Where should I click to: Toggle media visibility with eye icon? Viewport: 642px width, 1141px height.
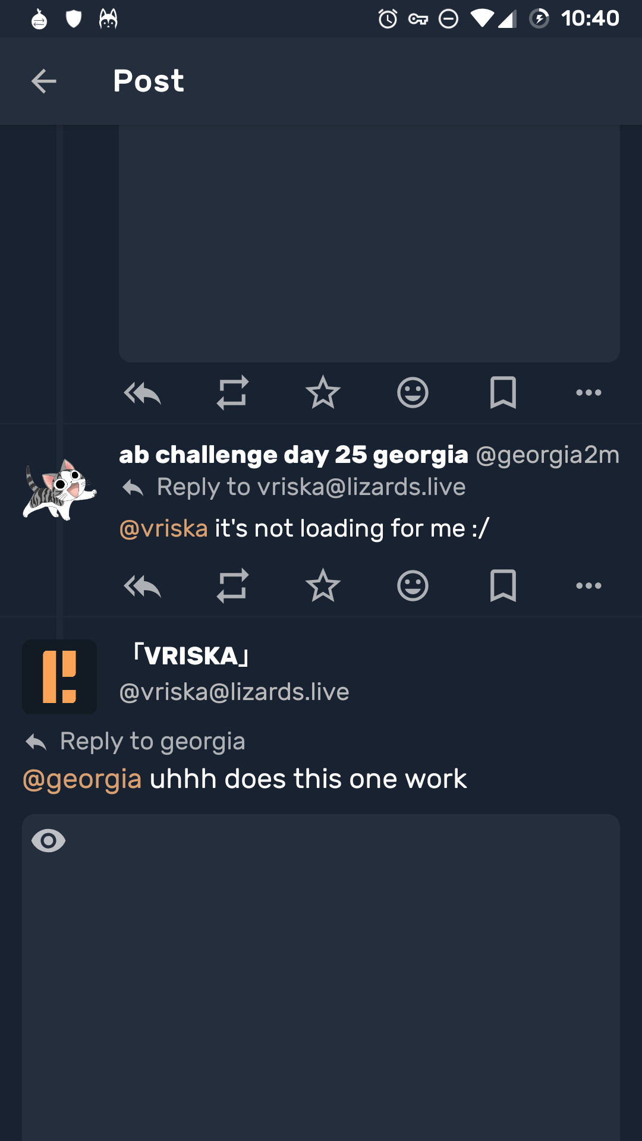pos(49,841)
